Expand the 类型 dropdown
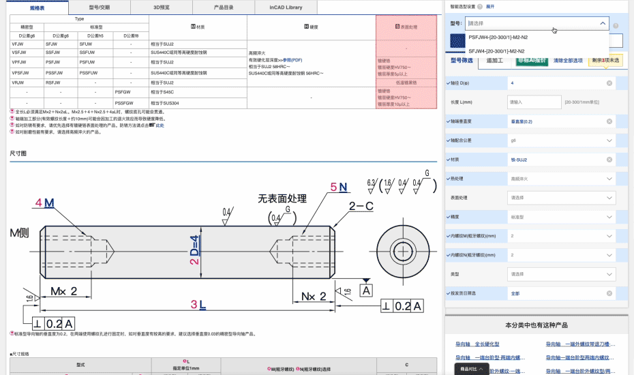Viewport: 634px width, 375px height. pyautogui.click(x=562, y=274)
